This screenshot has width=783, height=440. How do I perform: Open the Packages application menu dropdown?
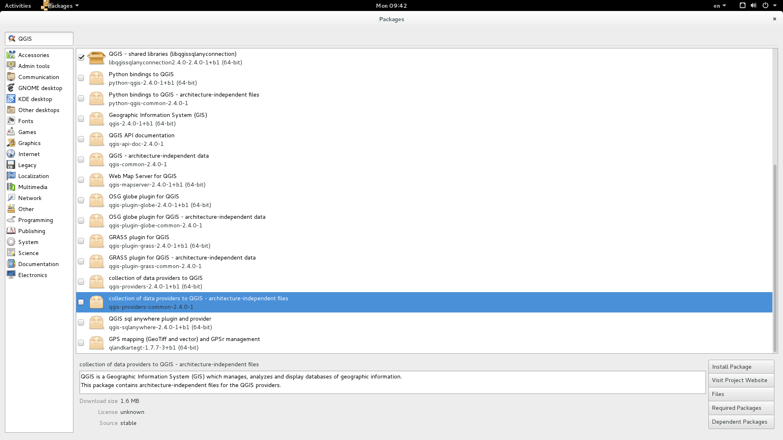60,5
